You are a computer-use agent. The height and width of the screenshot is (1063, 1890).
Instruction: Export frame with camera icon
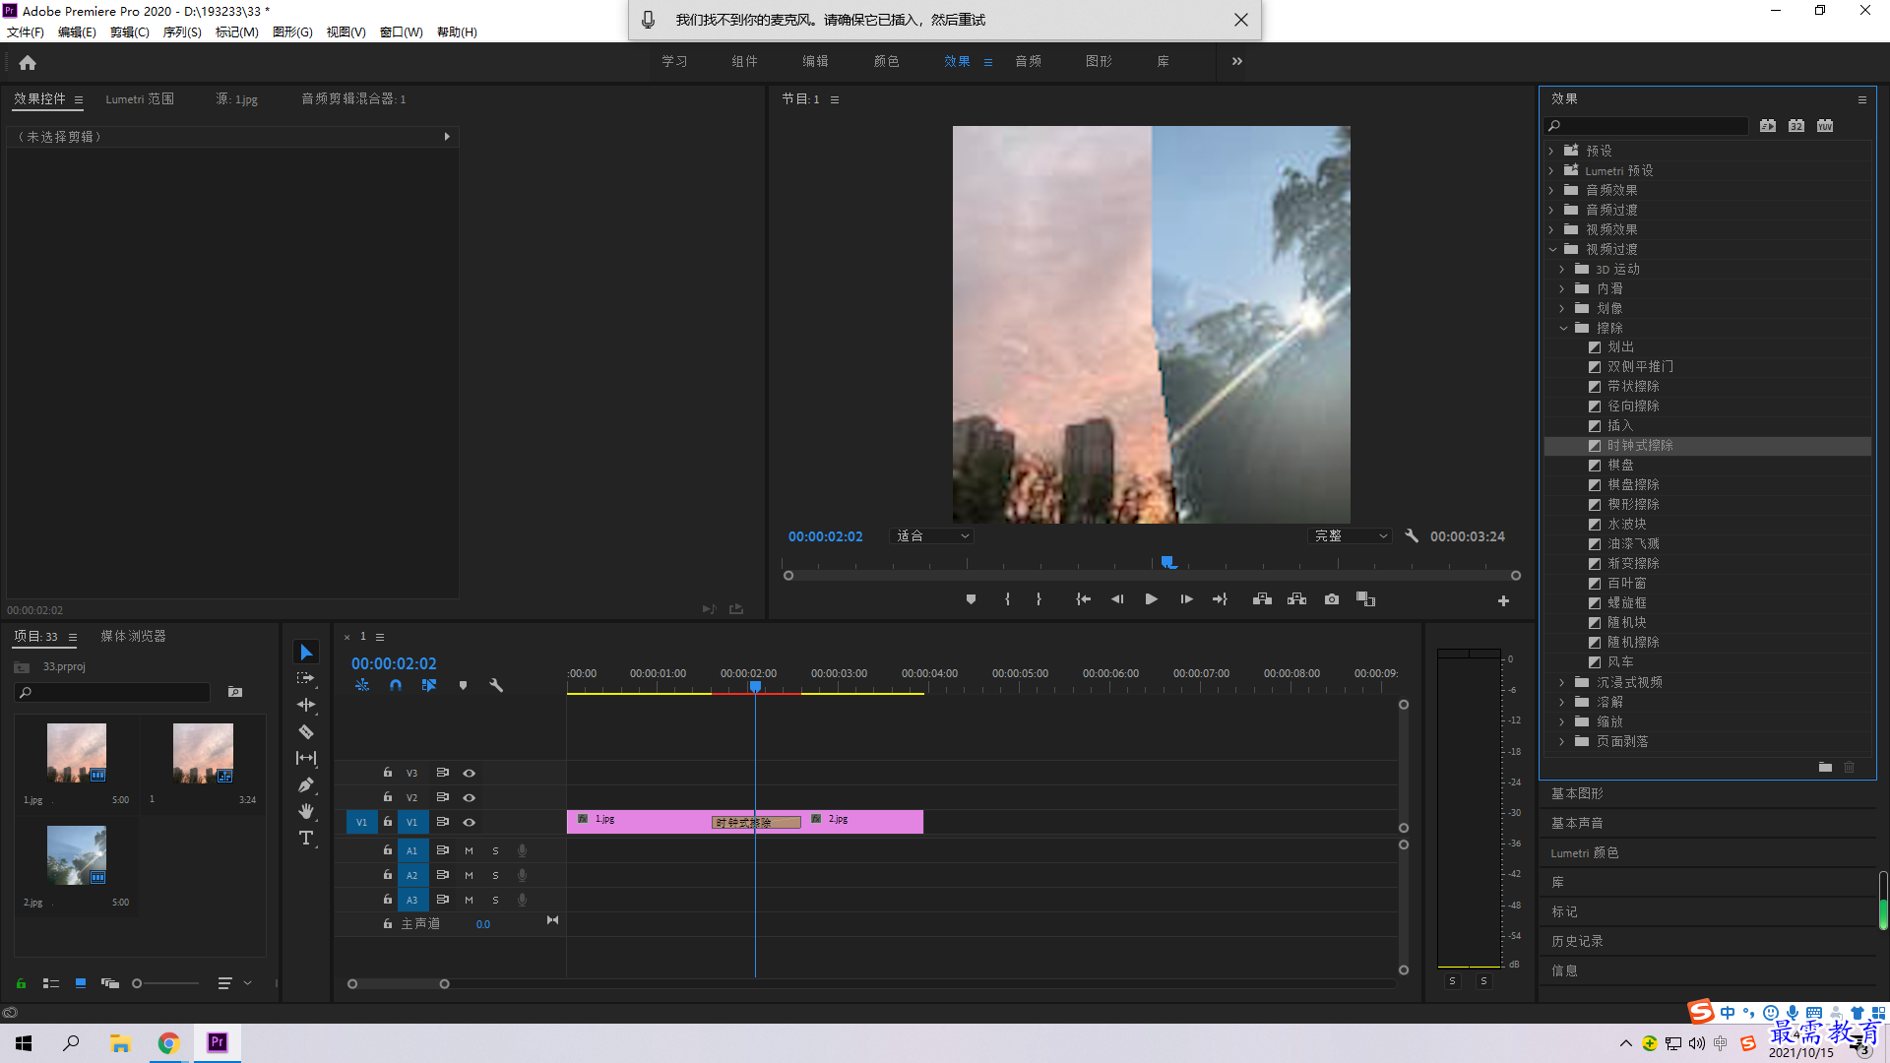click(x=1332, y=599)
